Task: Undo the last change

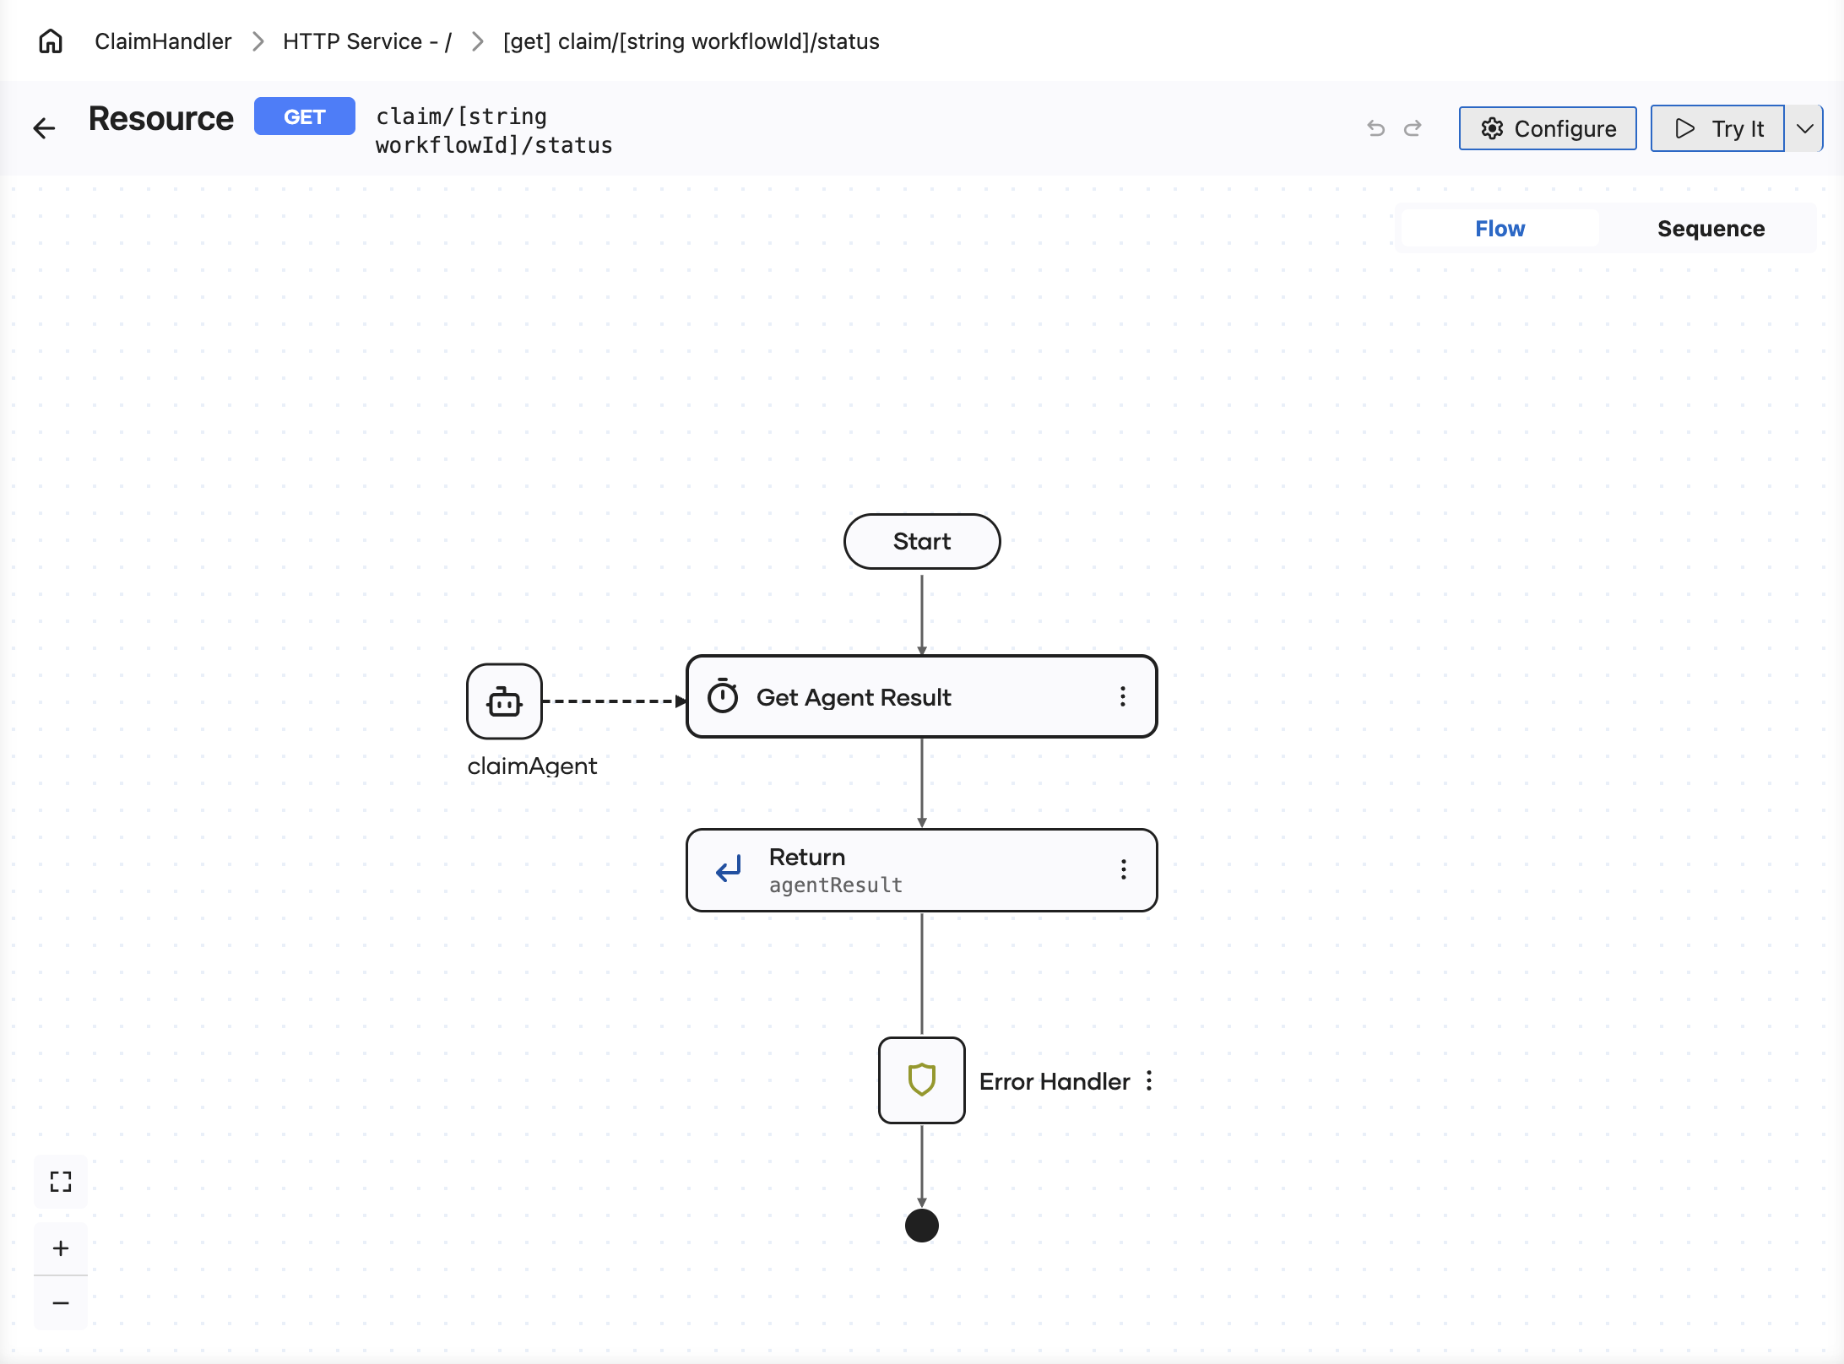Action: [1376, 128]
